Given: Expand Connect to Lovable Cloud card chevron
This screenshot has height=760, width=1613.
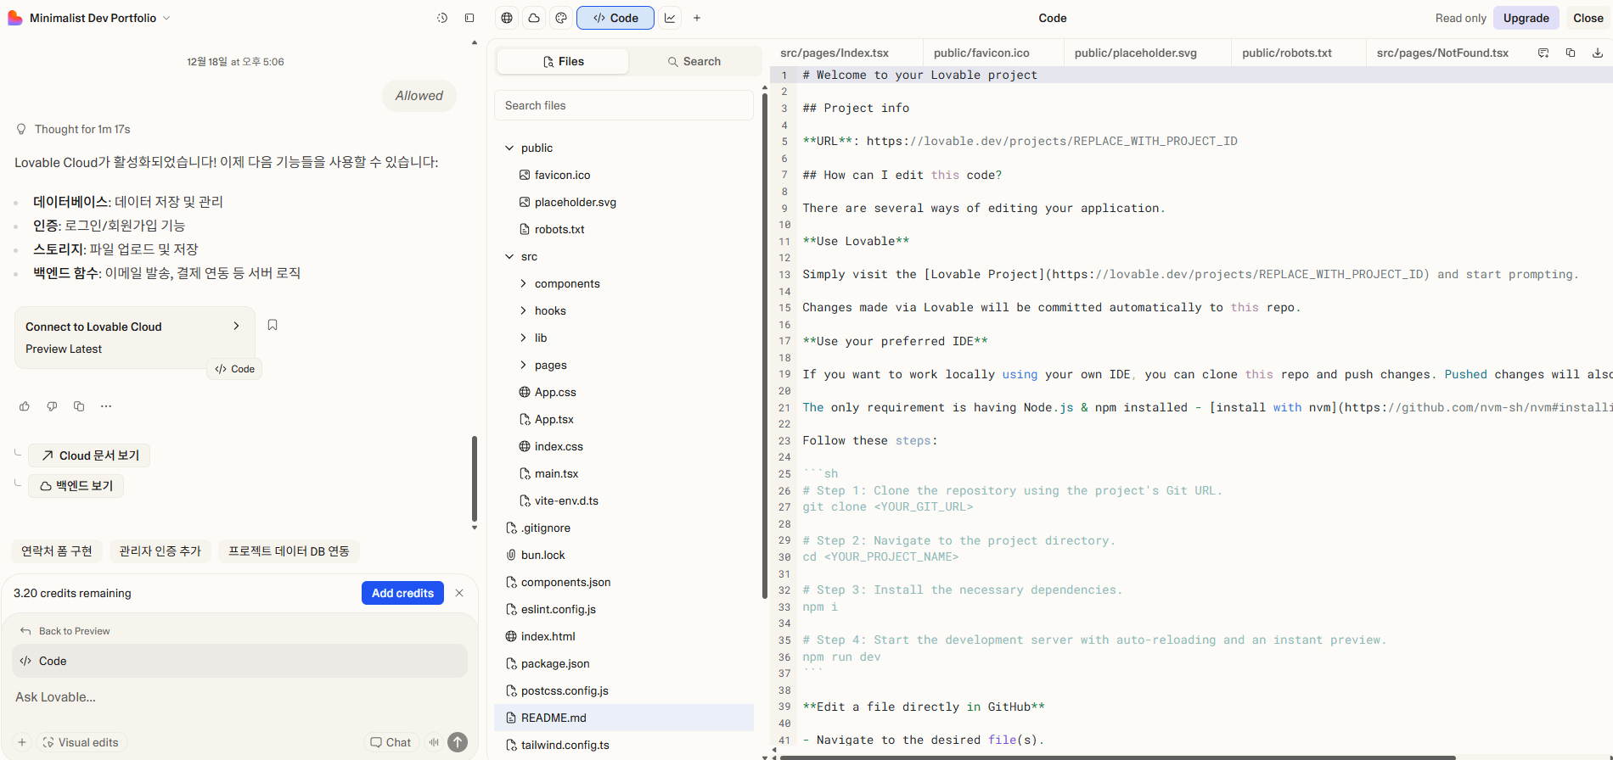Looking at the screenshot, I should 236,326.
